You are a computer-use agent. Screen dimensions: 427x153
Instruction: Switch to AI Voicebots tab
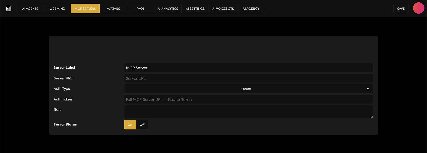223,9
